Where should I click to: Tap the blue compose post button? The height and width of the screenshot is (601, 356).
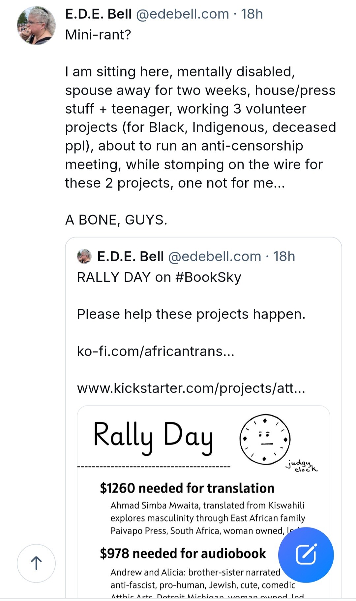point(306,555)
